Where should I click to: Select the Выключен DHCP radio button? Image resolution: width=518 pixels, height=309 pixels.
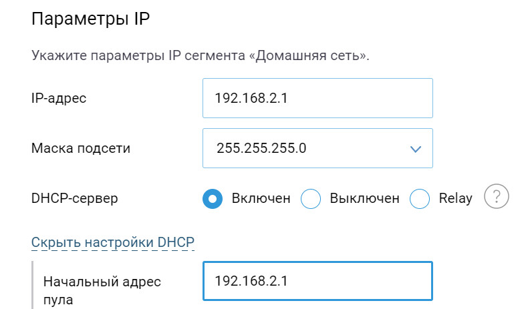pos(311,199)
